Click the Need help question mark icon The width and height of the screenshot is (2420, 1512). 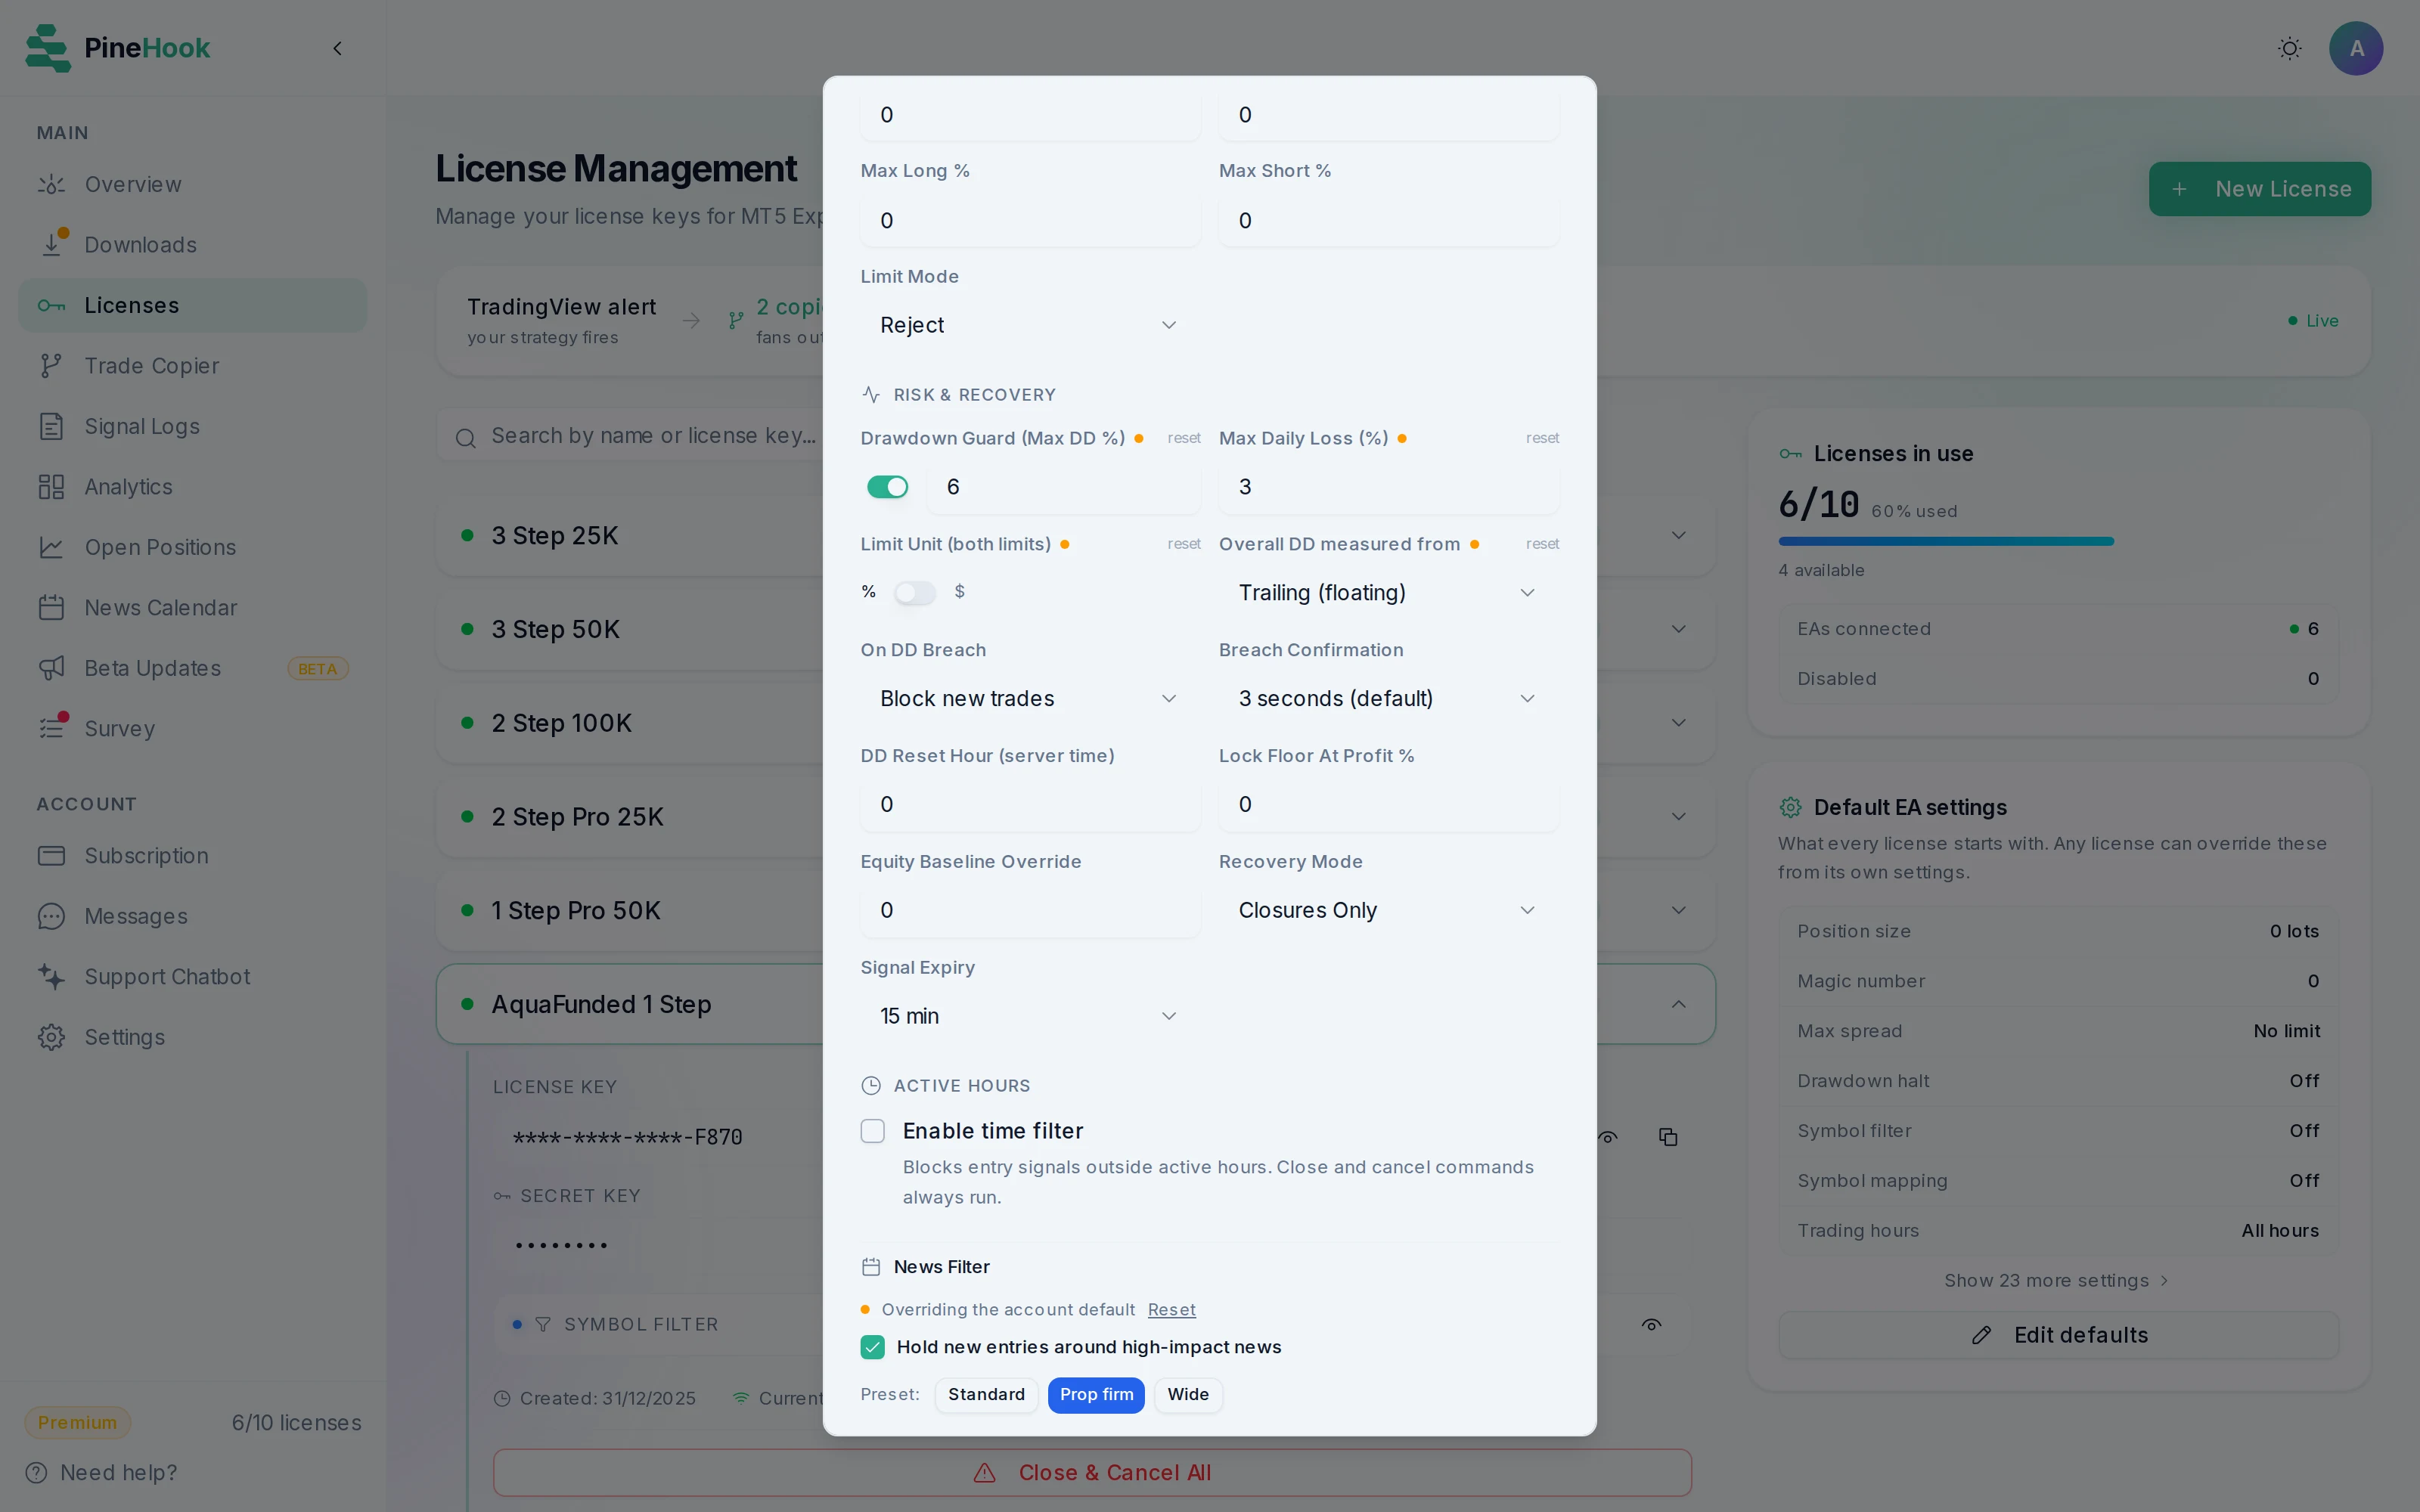[x=36, y=1473]
